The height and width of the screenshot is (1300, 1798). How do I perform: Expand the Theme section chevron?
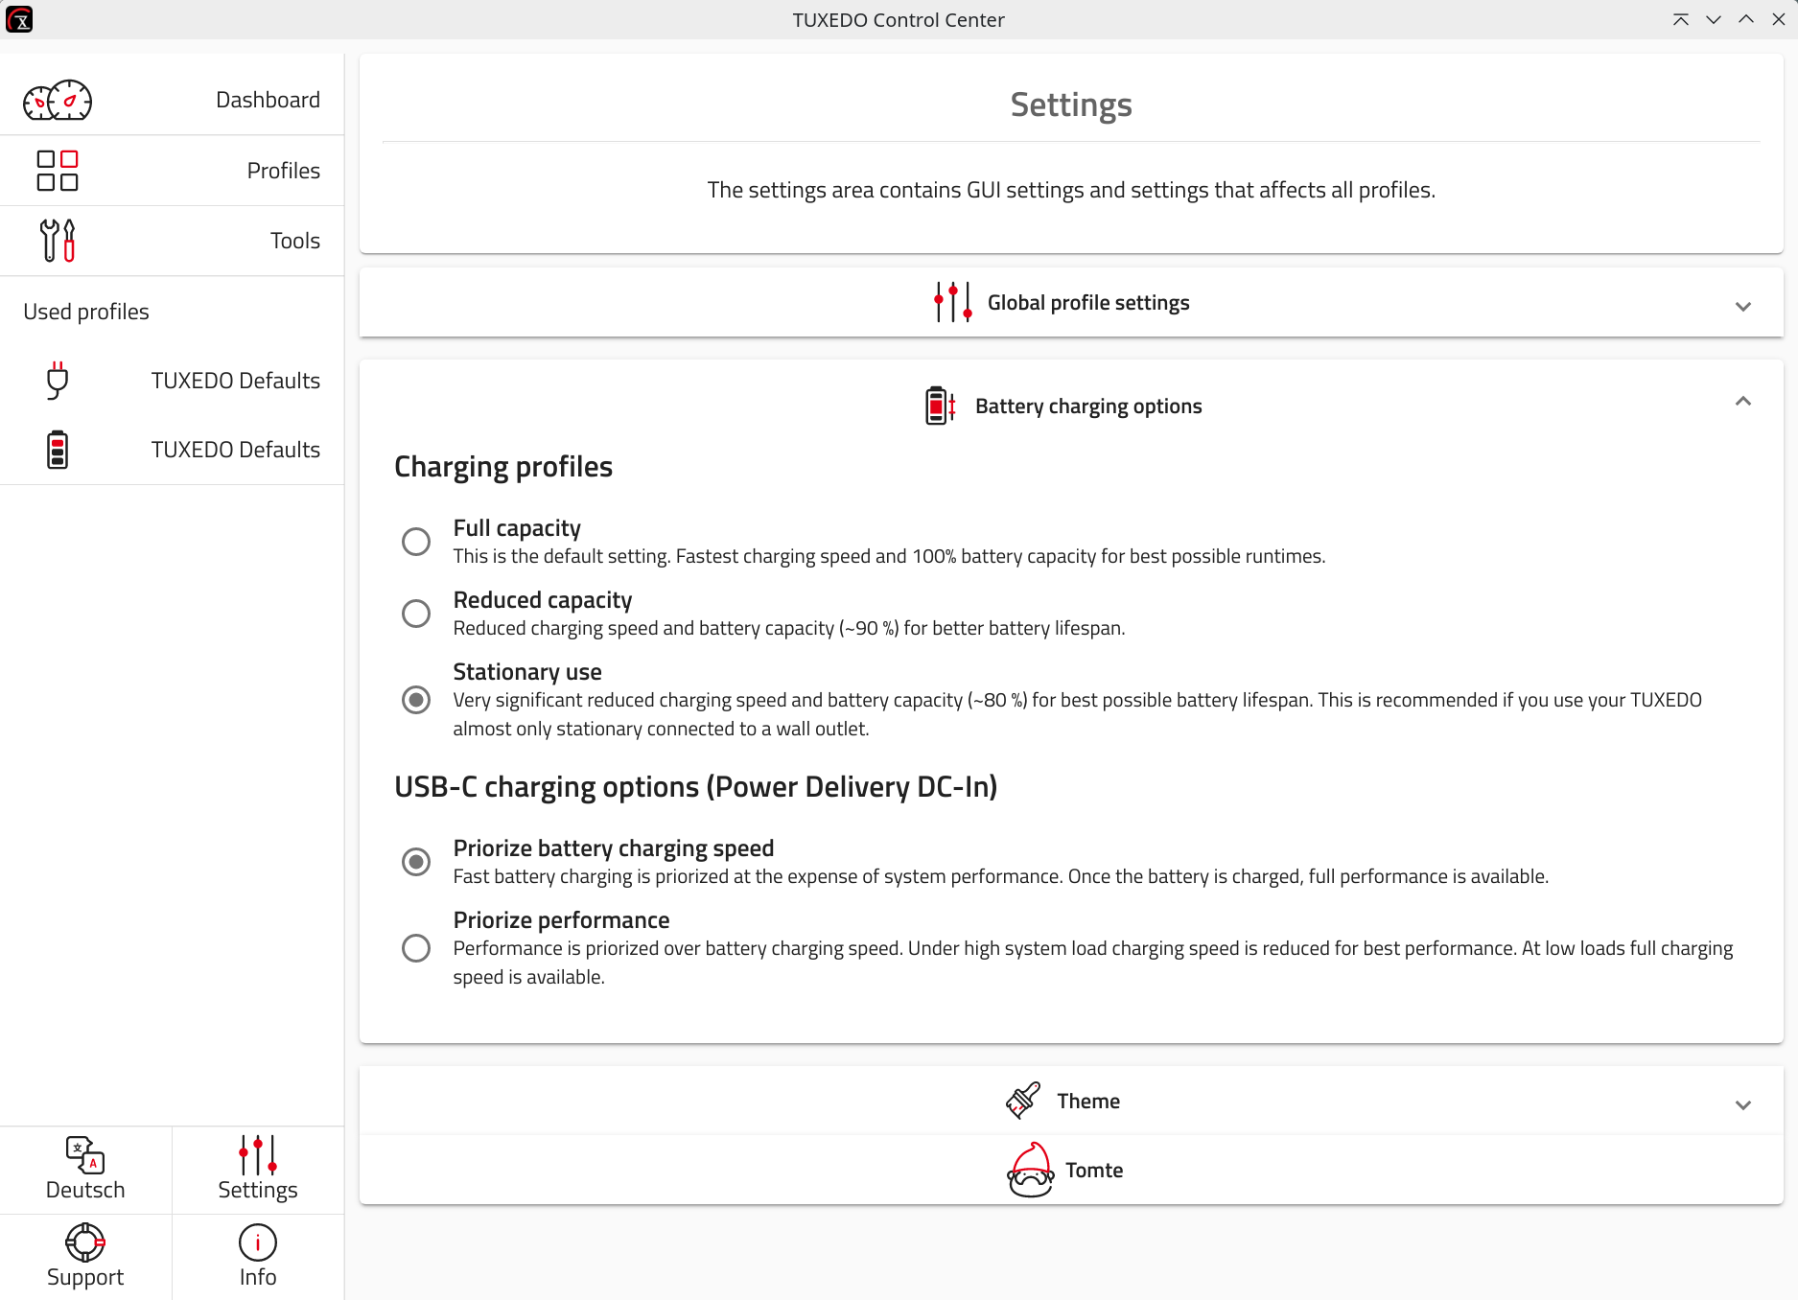[x=1743, y=1105]
